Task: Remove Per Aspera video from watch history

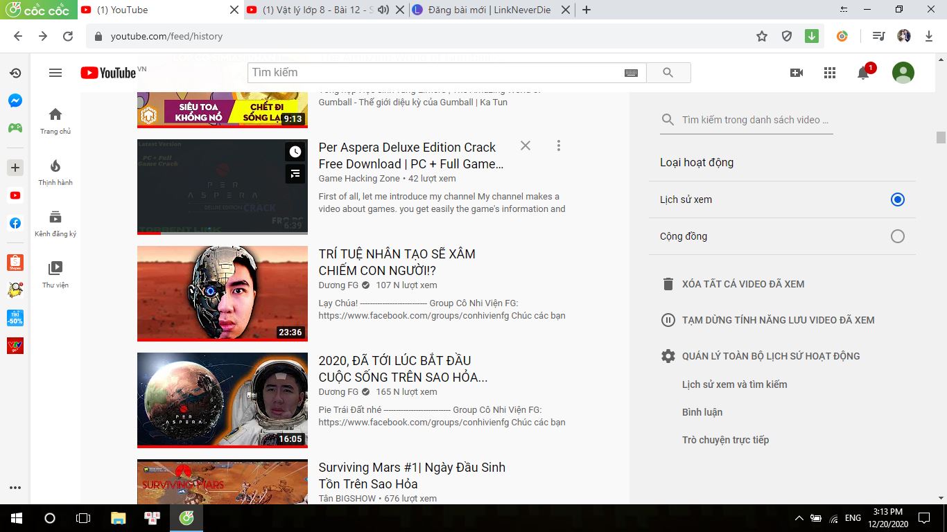Action: click(525, 145)
